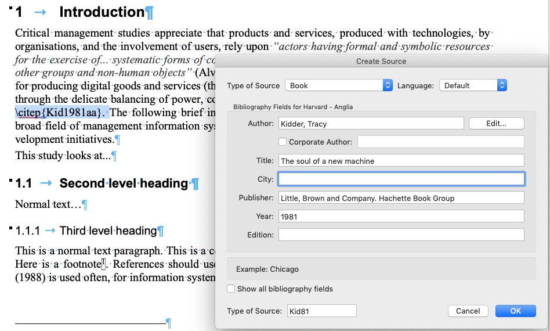Click the empty Edition field

coord(401,235)
